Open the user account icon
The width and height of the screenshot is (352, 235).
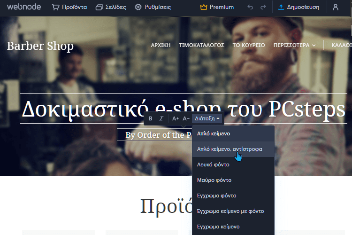click(336, 7)
